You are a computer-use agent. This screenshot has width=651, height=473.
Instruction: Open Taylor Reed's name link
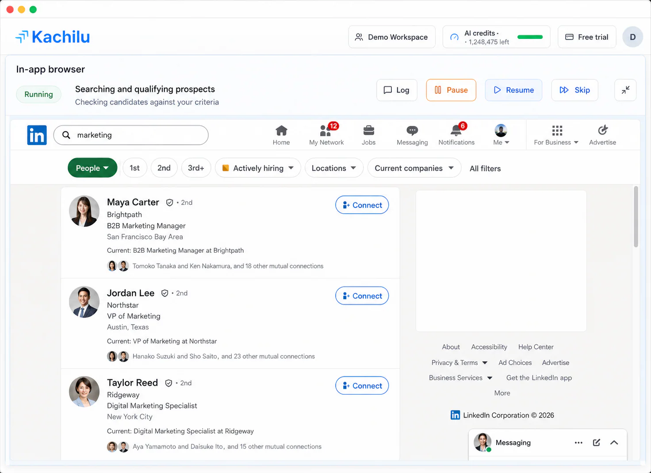(132, 383)
